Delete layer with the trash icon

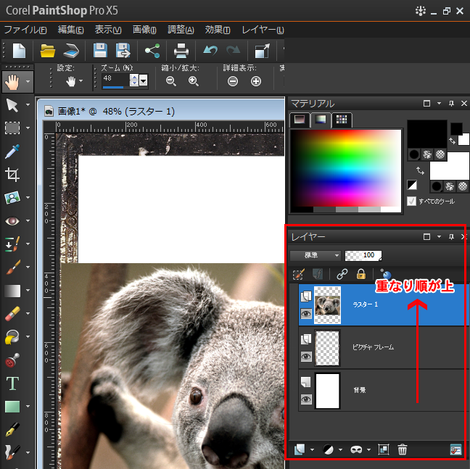pos(403,449)
